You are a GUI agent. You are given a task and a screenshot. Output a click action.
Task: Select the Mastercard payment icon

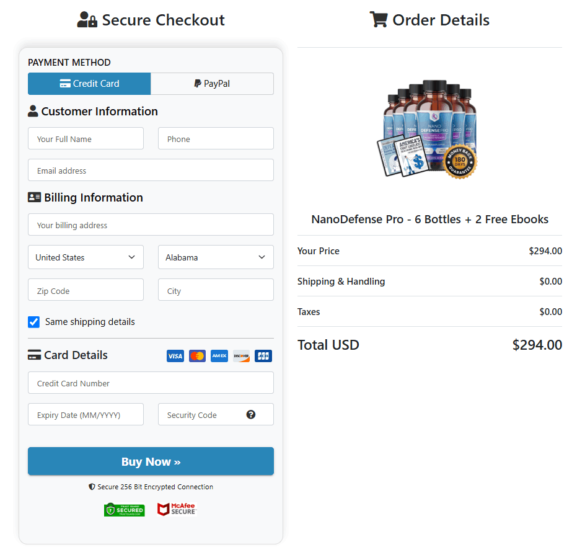click(x=197, y=355)
